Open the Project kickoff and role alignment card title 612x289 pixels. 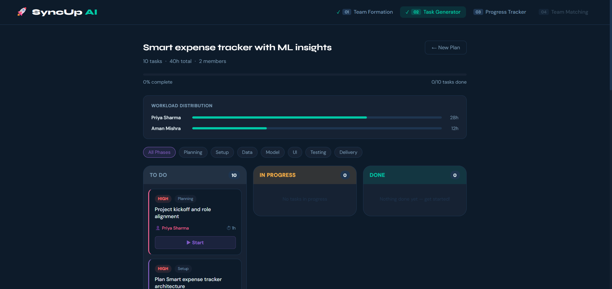183,213
